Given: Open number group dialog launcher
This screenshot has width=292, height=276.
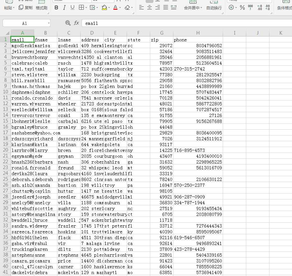Looking at the screenshot, I should pyautogui.click(x=271, y=13).
